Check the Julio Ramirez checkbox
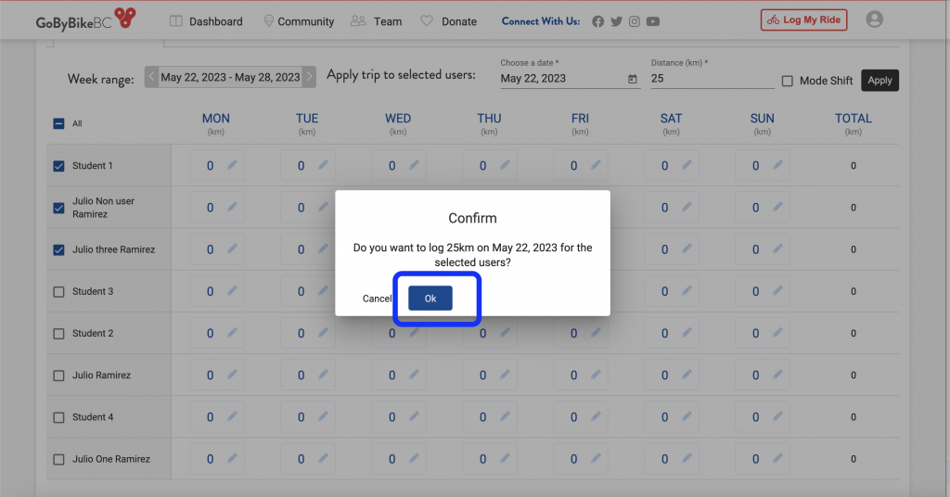This screenshot has width=950, height=497. coord(58,376)
